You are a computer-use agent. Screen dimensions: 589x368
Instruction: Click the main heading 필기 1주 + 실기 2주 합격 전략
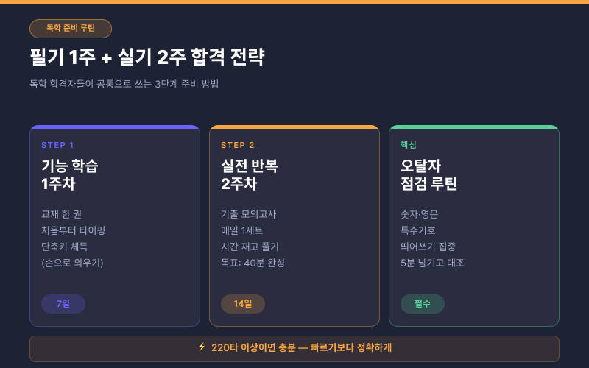[x=147, y=57]
